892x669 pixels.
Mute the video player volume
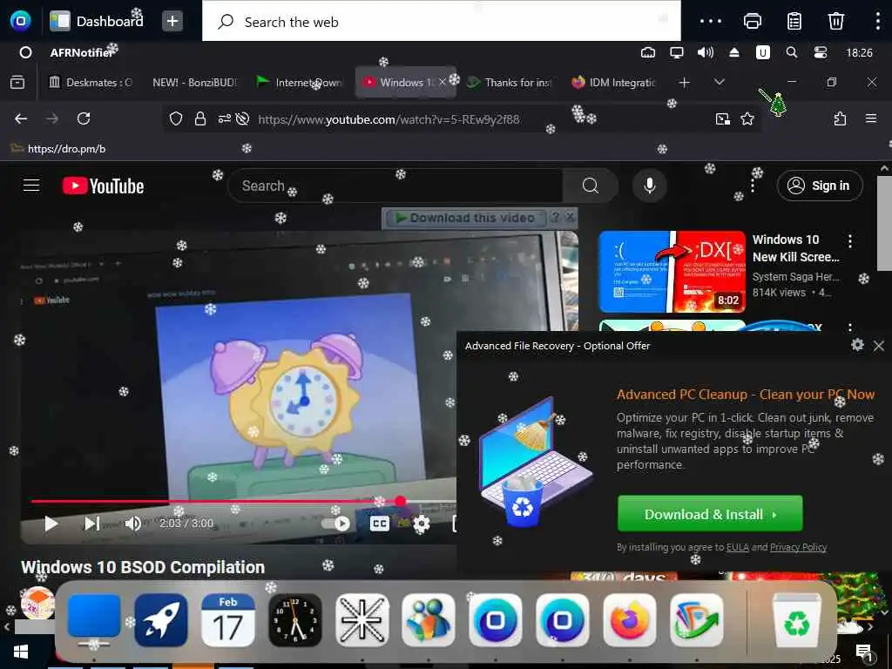click(132, 524)
